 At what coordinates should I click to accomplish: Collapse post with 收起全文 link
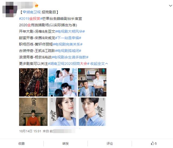tap(99, 64)
